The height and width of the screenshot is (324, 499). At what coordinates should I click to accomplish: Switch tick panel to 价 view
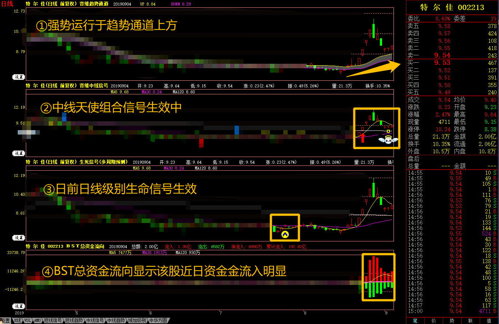433,321
